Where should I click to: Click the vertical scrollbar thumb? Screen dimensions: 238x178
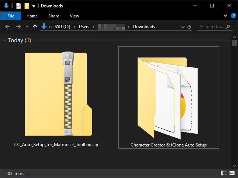[x=234, y=43]
